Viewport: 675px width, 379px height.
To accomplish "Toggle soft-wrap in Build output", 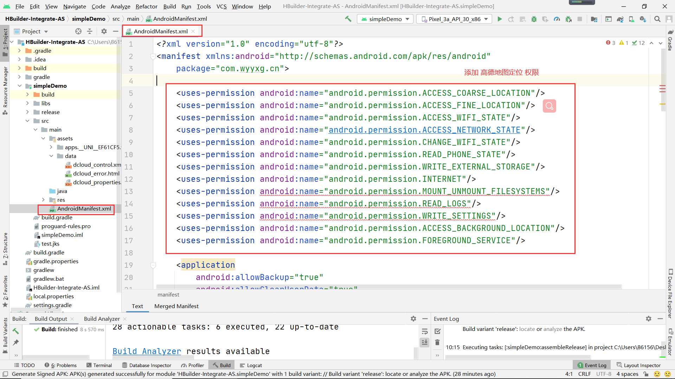I will 425,331.
